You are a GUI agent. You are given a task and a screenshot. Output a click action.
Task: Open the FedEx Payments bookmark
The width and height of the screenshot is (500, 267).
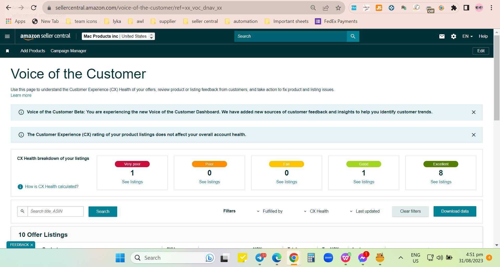point(336,21)
